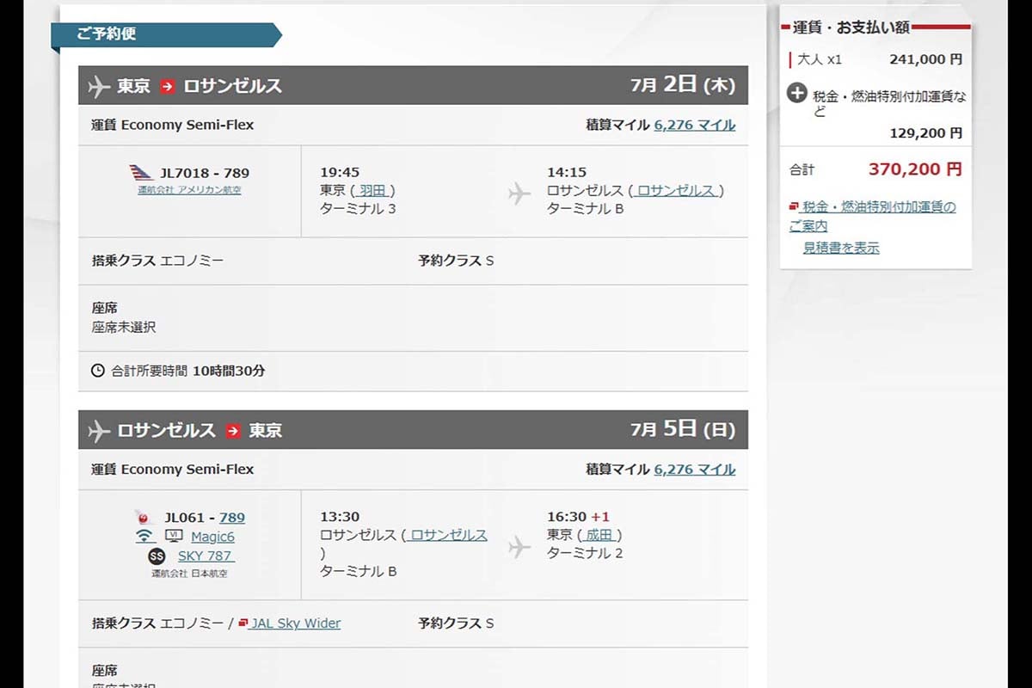
Task: Click surcharge amount 129,200 円
Action: tap(925, 133)
